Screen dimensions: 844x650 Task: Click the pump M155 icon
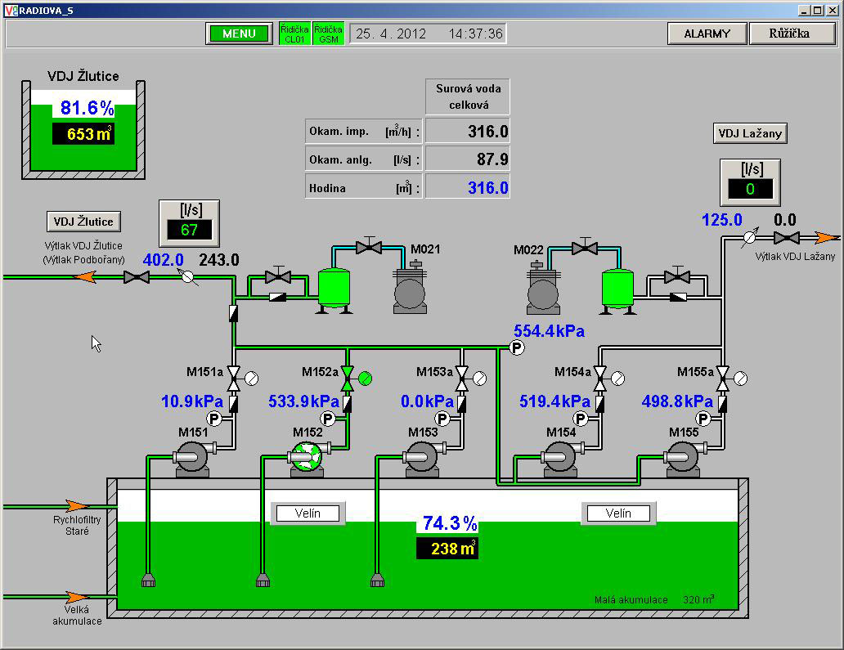[x=682, y=458]
